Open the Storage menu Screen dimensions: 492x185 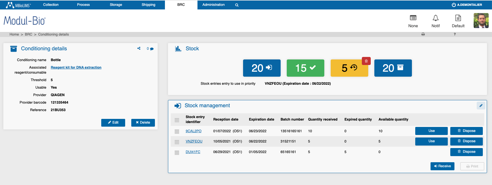pyautogui.click(x=116, y=5)
